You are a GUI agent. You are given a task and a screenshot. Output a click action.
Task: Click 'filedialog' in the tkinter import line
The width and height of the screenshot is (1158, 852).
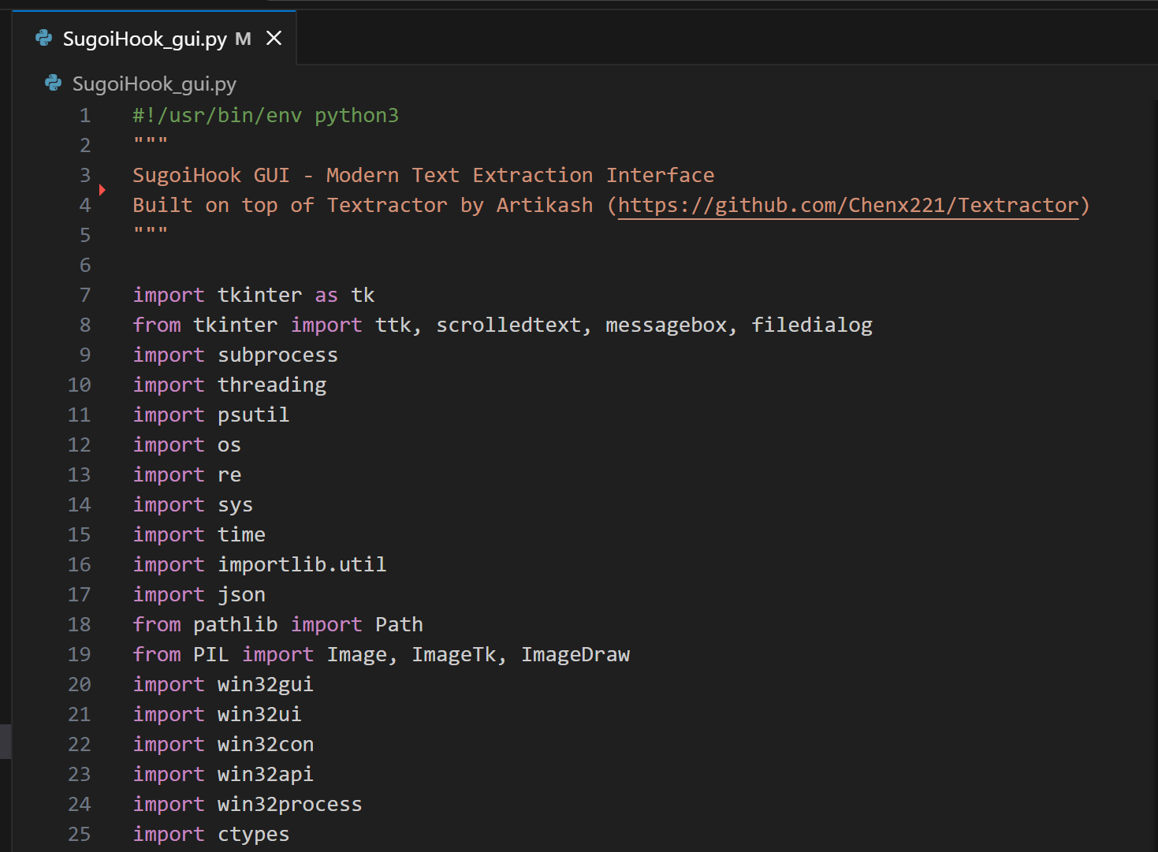pyautogui.click(x=811, y=326)
